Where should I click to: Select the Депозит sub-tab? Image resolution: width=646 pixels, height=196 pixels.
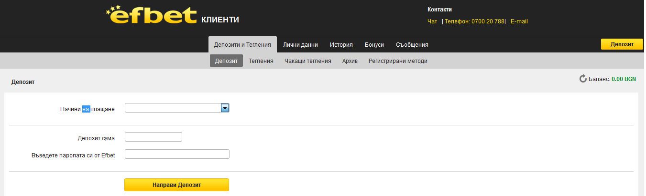tap(226, 61)
